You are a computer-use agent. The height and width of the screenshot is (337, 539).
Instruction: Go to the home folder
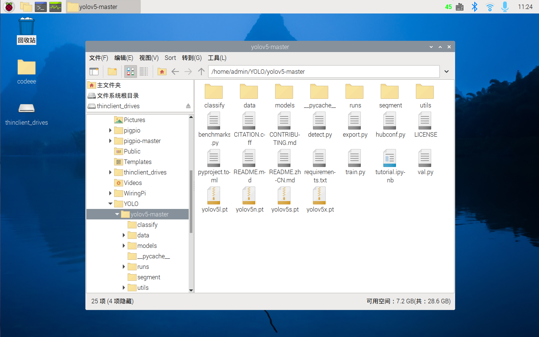[x=162, y=72]
